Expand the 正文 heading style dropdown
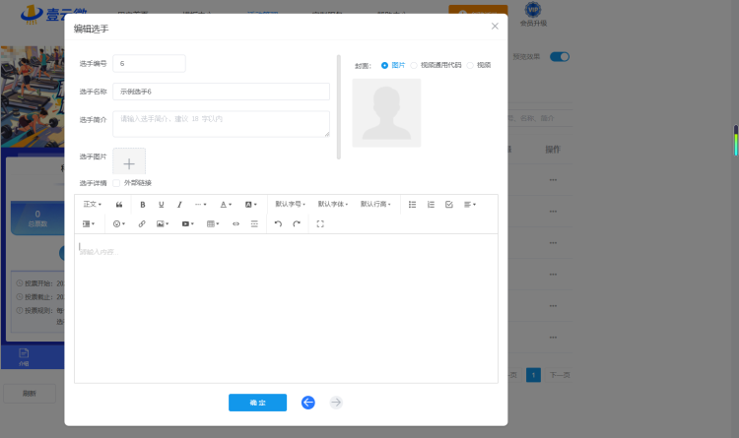This screenshot has height=438, width=739. point(93,205)
